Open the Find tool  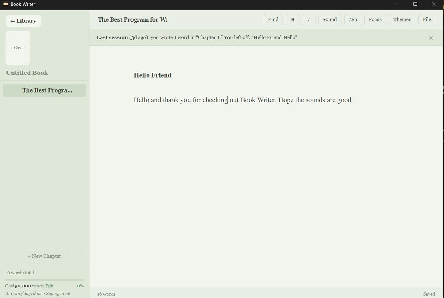pos(273,19)
